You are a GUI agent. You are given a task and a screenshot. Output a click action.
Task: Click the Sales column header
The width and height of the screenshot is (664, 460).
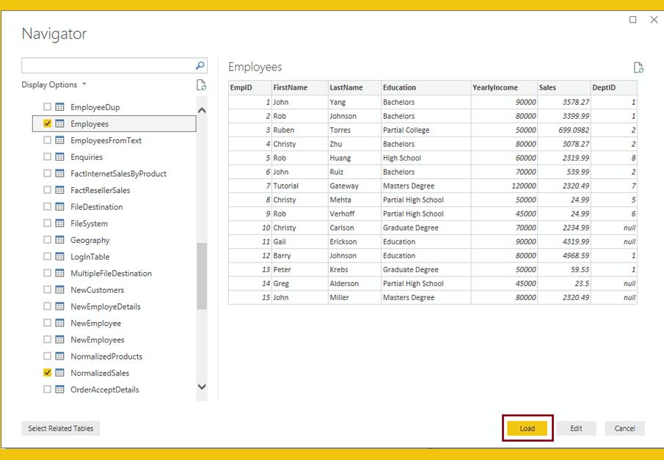[x=564, y=88]
